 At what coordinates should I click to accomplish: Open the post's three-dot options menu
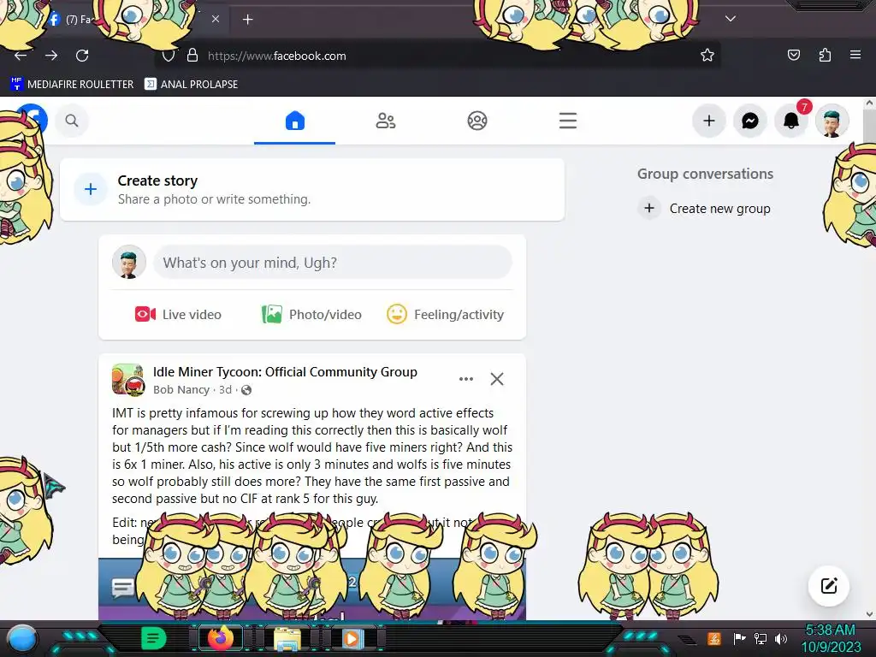tap(466, 379)
